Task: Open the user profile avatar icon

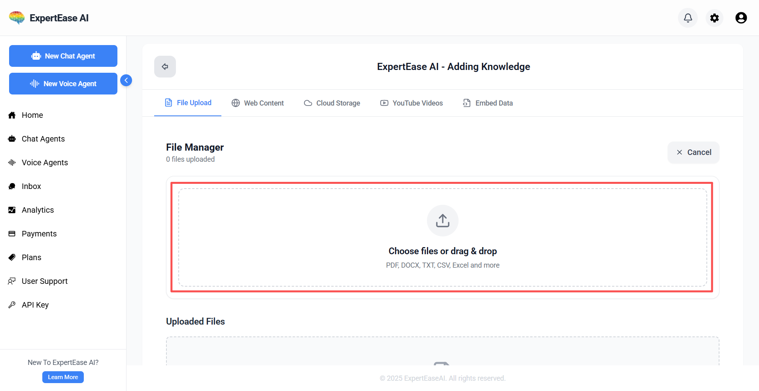Action: point(741,18)
